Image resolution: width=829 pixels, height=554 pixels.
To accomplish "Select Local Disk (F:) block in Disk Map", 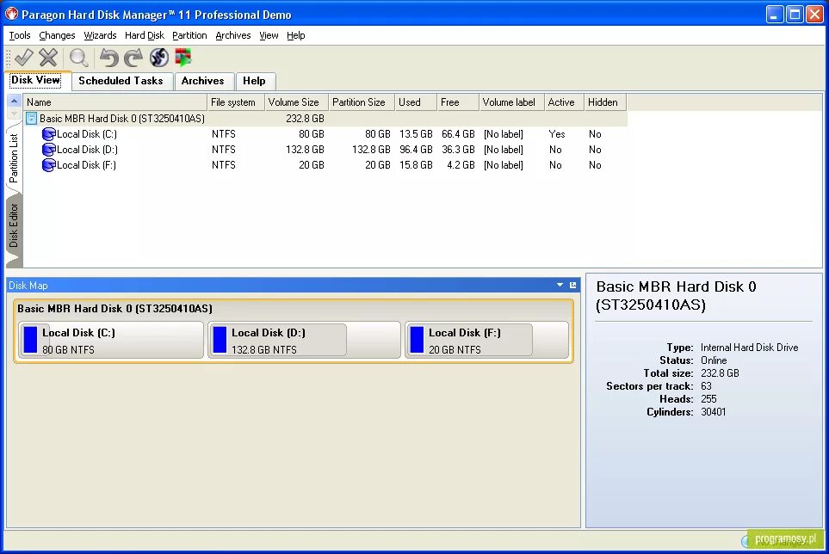I will pyautogui.click(x=487, y=340).
